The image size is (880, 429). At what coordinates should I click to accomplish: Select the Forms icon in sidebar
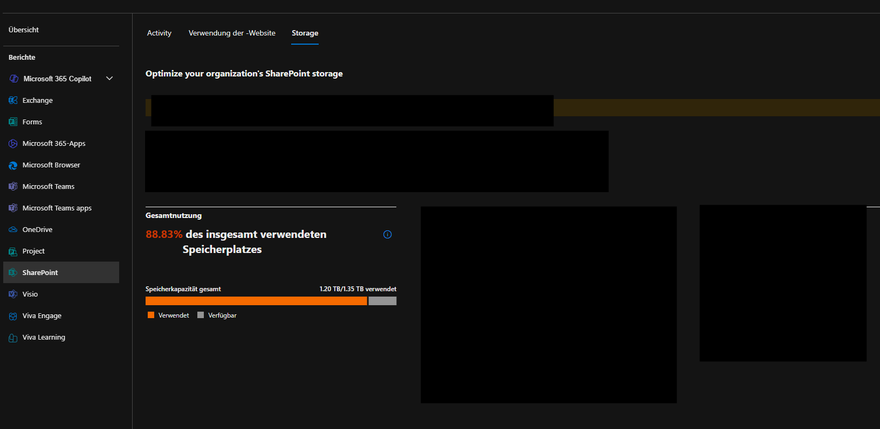click(13, 122)
